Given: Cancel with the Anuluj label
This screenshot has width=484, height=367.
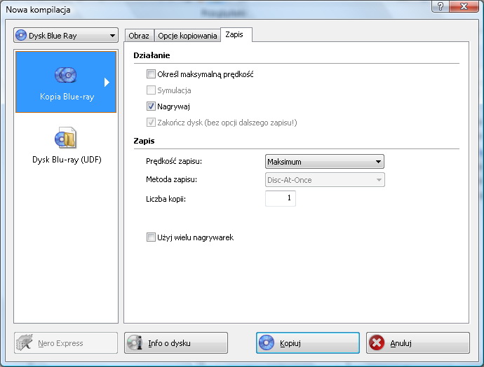Looking at the screenshot, I should tap(401, 343).
